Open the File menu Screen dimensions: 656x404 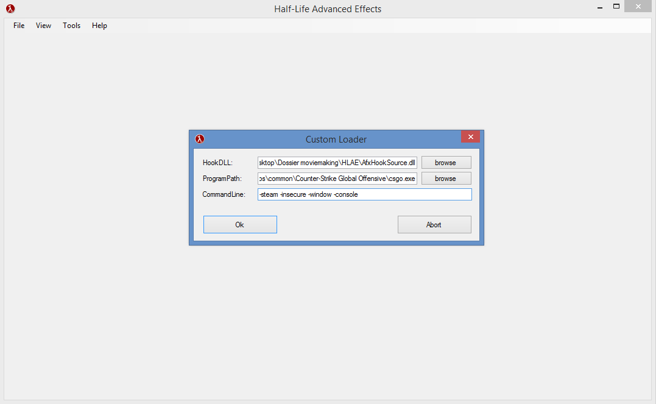(x=19, y=26)
